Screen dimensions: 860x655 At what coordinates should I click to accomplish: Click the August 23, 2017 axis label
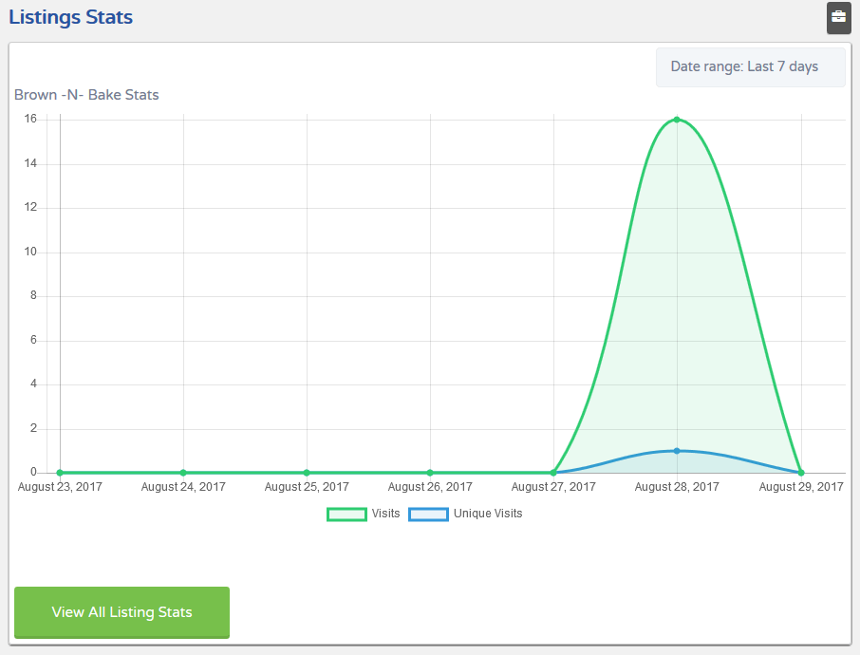pyautogui.click(x=60, y=487)
